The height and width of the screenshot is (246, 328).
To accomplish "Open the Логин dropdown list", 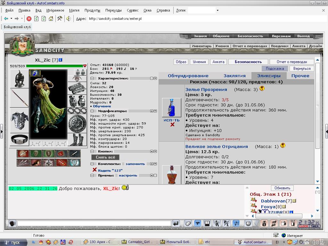I will click(x=217, y=10).
